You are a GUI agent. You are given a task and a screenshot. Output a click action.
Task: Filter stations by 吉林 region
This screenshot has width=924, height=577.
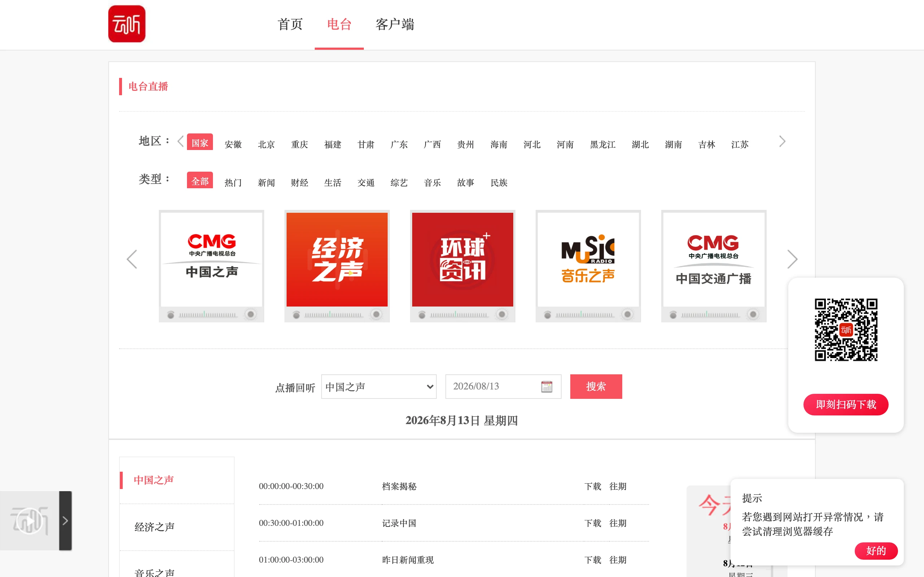point(707,144)
